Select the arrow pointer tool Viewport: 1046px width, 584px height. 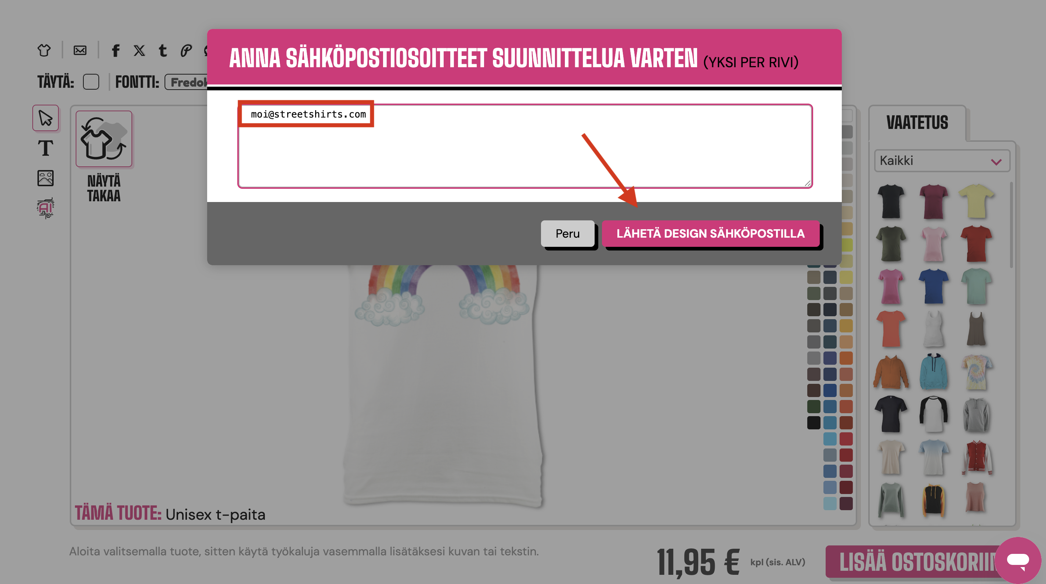click(x=46, y=118)
